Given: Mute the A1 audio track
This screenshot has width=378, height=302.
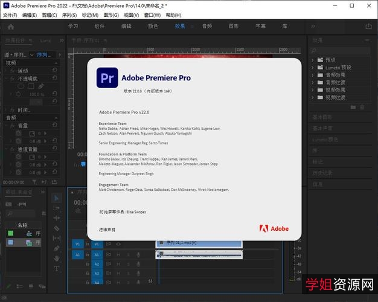Looking at the screenshot, I should click(x=118, y=254).
